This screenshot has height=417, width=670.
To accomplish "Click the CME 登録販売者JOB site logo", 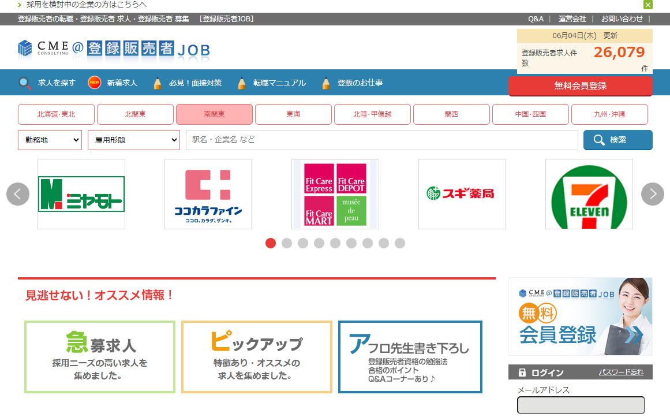I will coord(114,49).
